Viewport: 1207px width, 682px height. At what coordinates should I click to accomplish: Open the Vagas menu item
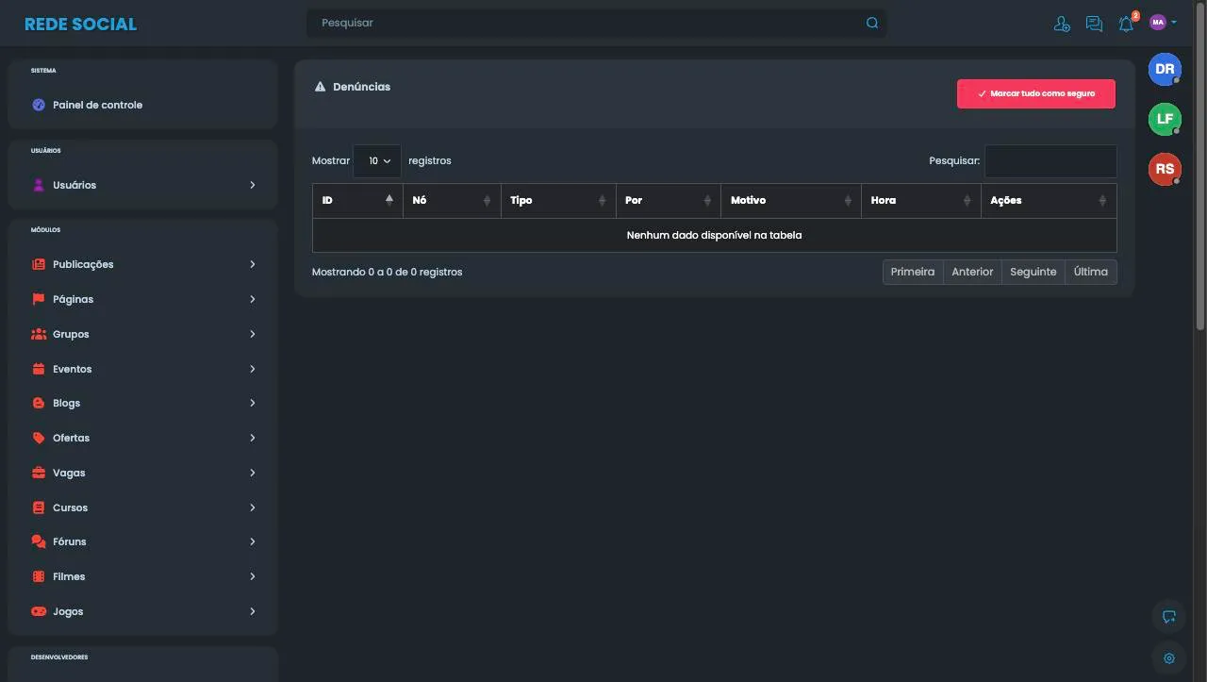tap(142, 473)
